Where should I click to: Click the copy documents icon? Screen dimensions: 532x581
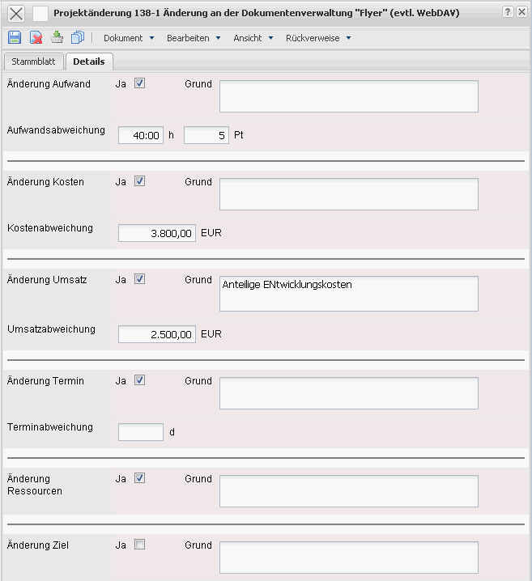(78, 38)
